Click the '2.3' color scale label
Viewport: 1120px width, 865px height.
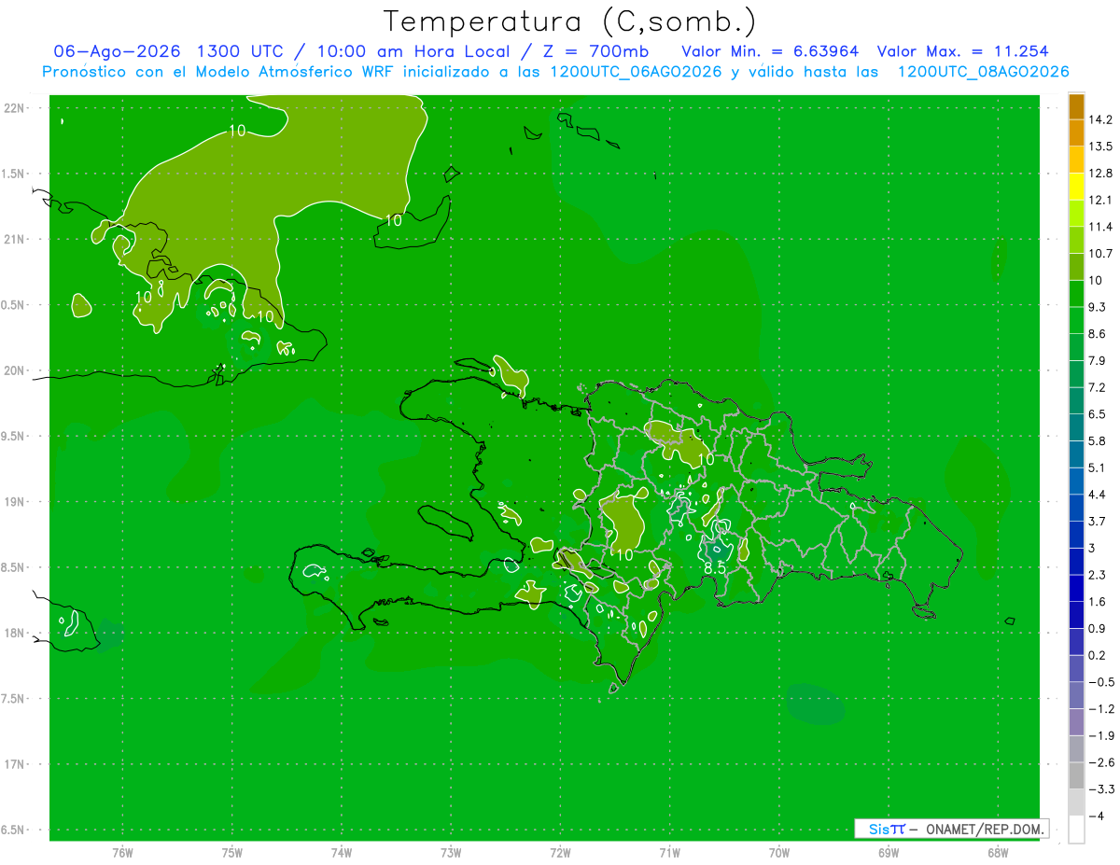pyautogui.click(x=1097, y=575)
